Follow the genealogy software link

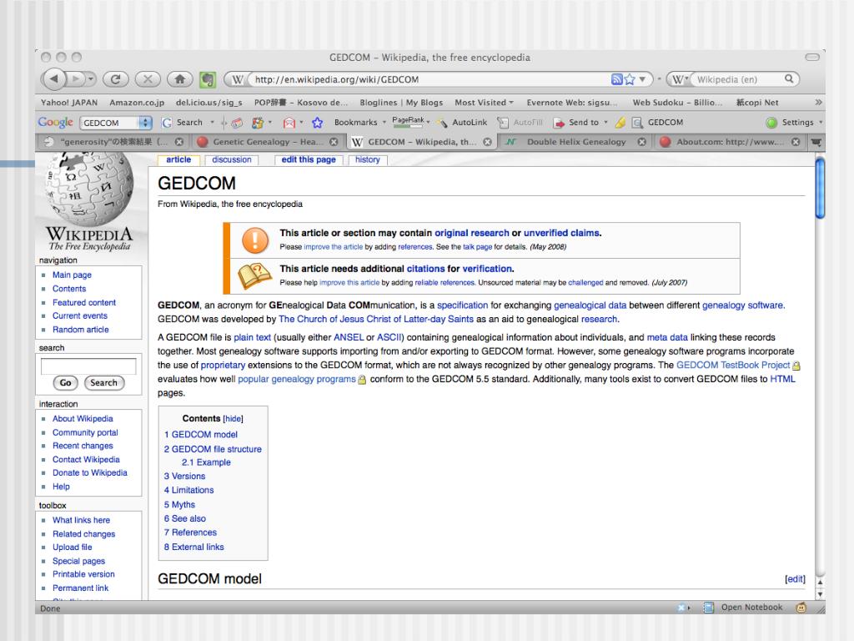[x=742, y=305]
